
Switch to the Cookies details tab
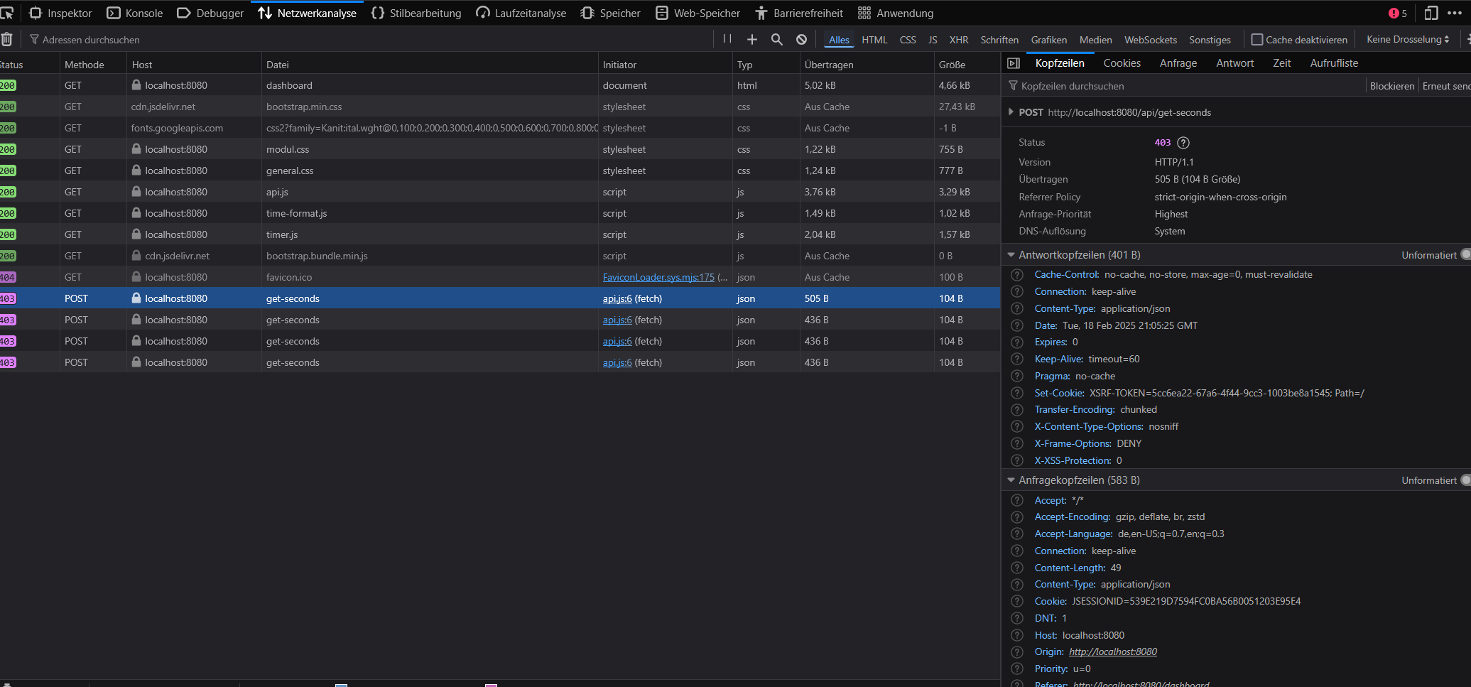click(1122, 63)
